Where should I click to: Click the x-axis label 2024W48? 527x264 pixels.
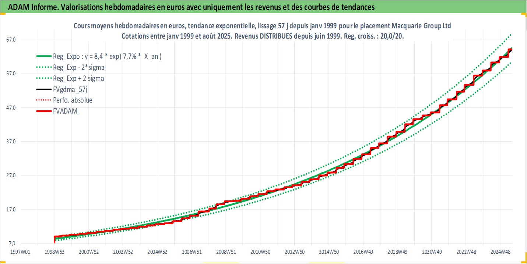[x=500, y=252]
